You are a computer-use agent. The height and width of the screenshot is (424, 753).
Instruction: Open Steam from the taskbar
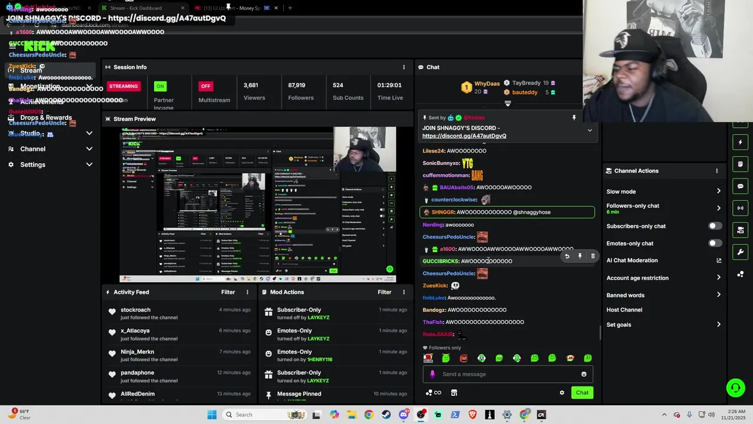(x=386, y=415)
